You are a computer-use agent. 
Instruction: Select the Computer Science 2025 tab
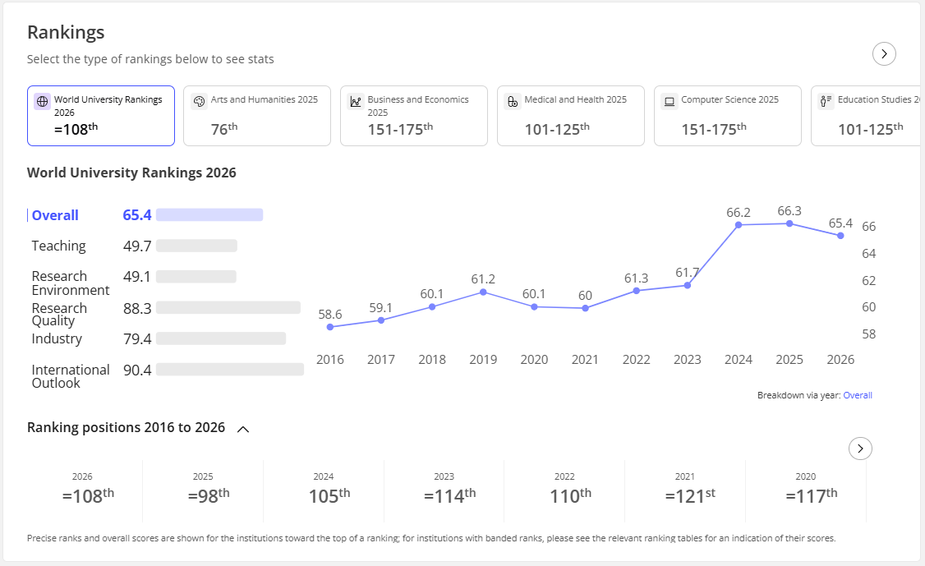pyautogui.click(x=727, y=116)
